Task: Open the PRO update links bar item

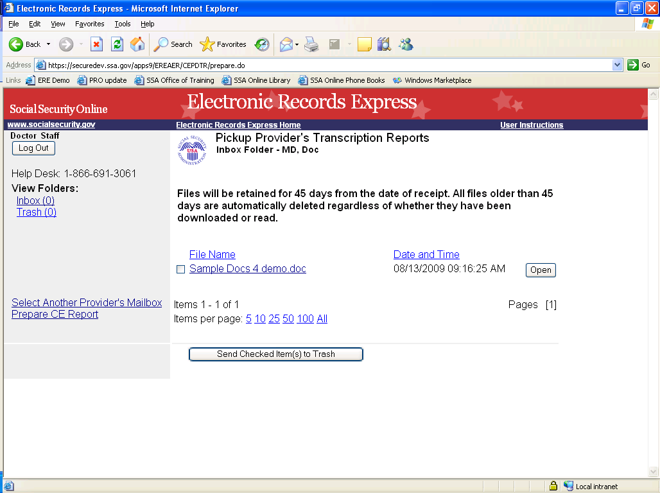Action: point(102,80)
